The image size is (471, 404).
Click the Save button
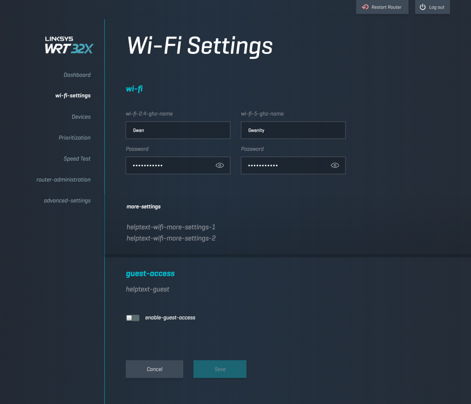[x=220, y=369]
